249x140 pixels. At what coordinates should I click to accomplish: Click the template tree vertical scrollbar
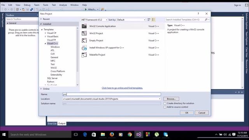point(77,51)
